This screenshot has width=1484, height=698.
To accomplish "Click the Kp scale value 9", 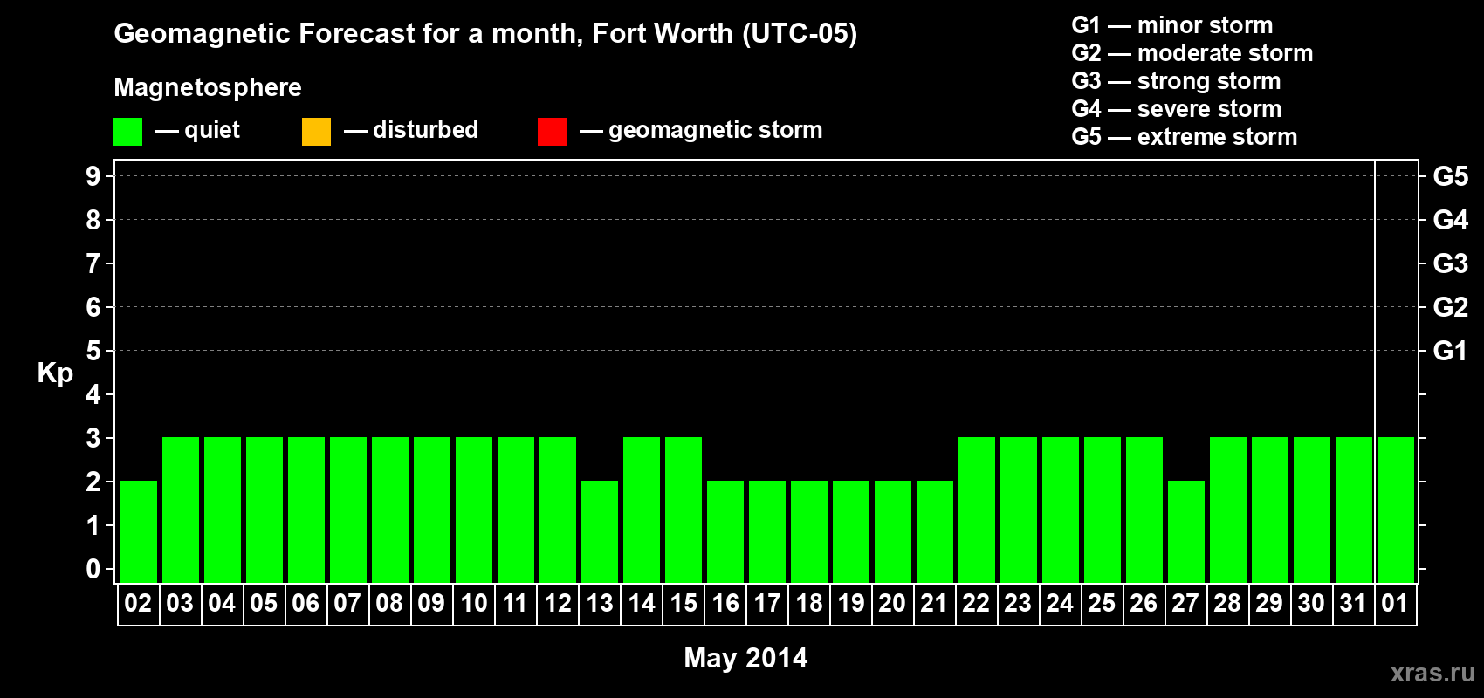I will tap(93, 176).
